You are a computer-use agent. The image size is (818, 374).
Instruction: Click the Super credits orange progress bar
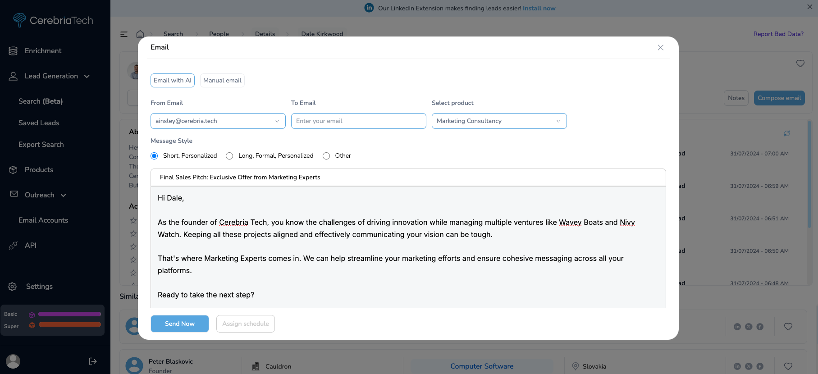(x=69, y=324)
